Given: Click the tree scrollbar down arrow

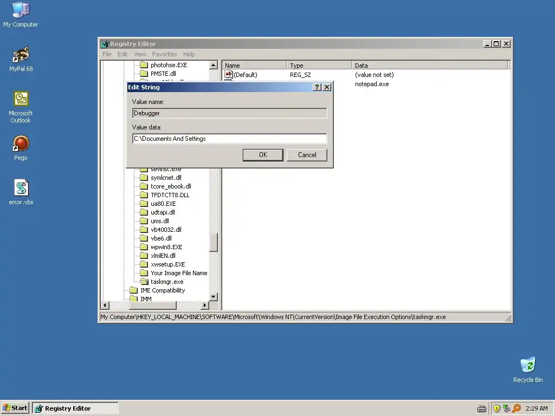Looking at the screenshot, I should [x=214, y=297].
